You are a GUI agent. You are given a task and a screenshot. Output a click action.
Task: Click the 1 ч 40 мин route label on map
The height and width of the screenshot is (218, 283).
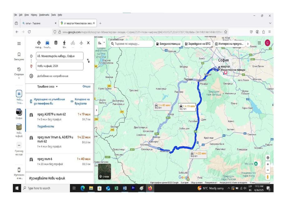[x=162, y=106]
